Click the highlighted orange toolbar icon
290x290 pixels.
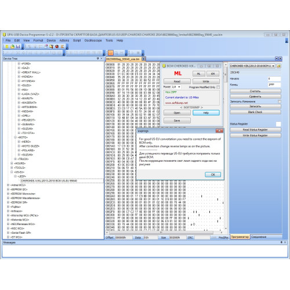point(111,53)
